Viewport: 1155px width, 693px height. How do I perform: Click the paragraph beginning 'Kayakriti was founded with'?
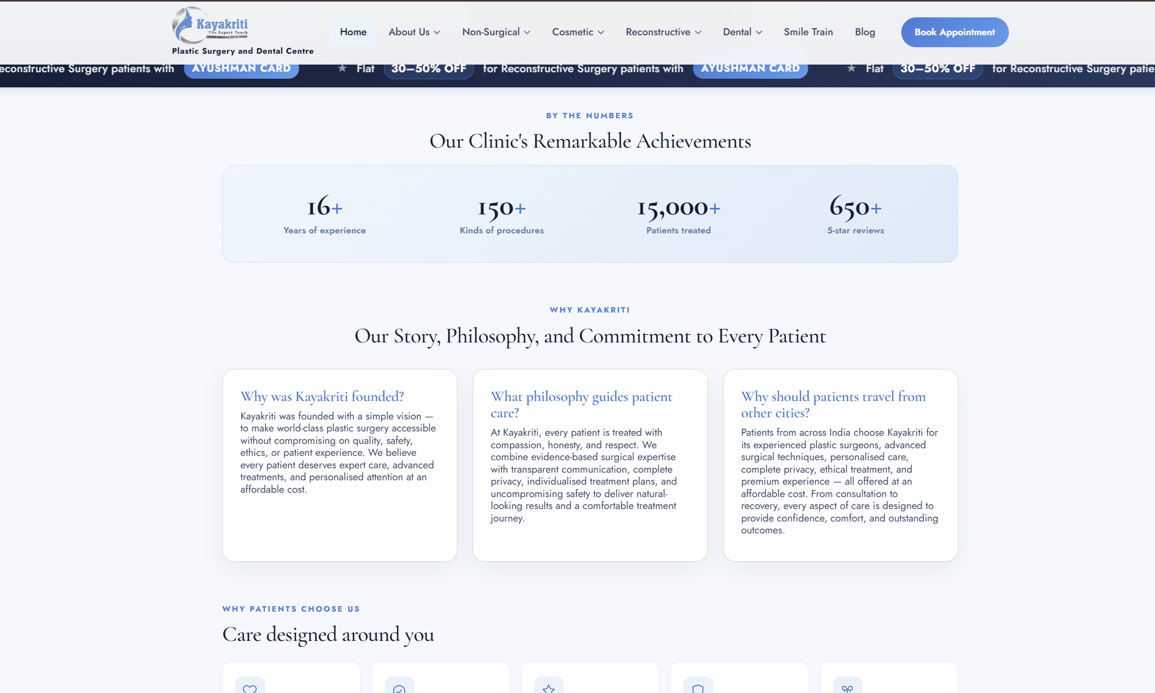338,453
